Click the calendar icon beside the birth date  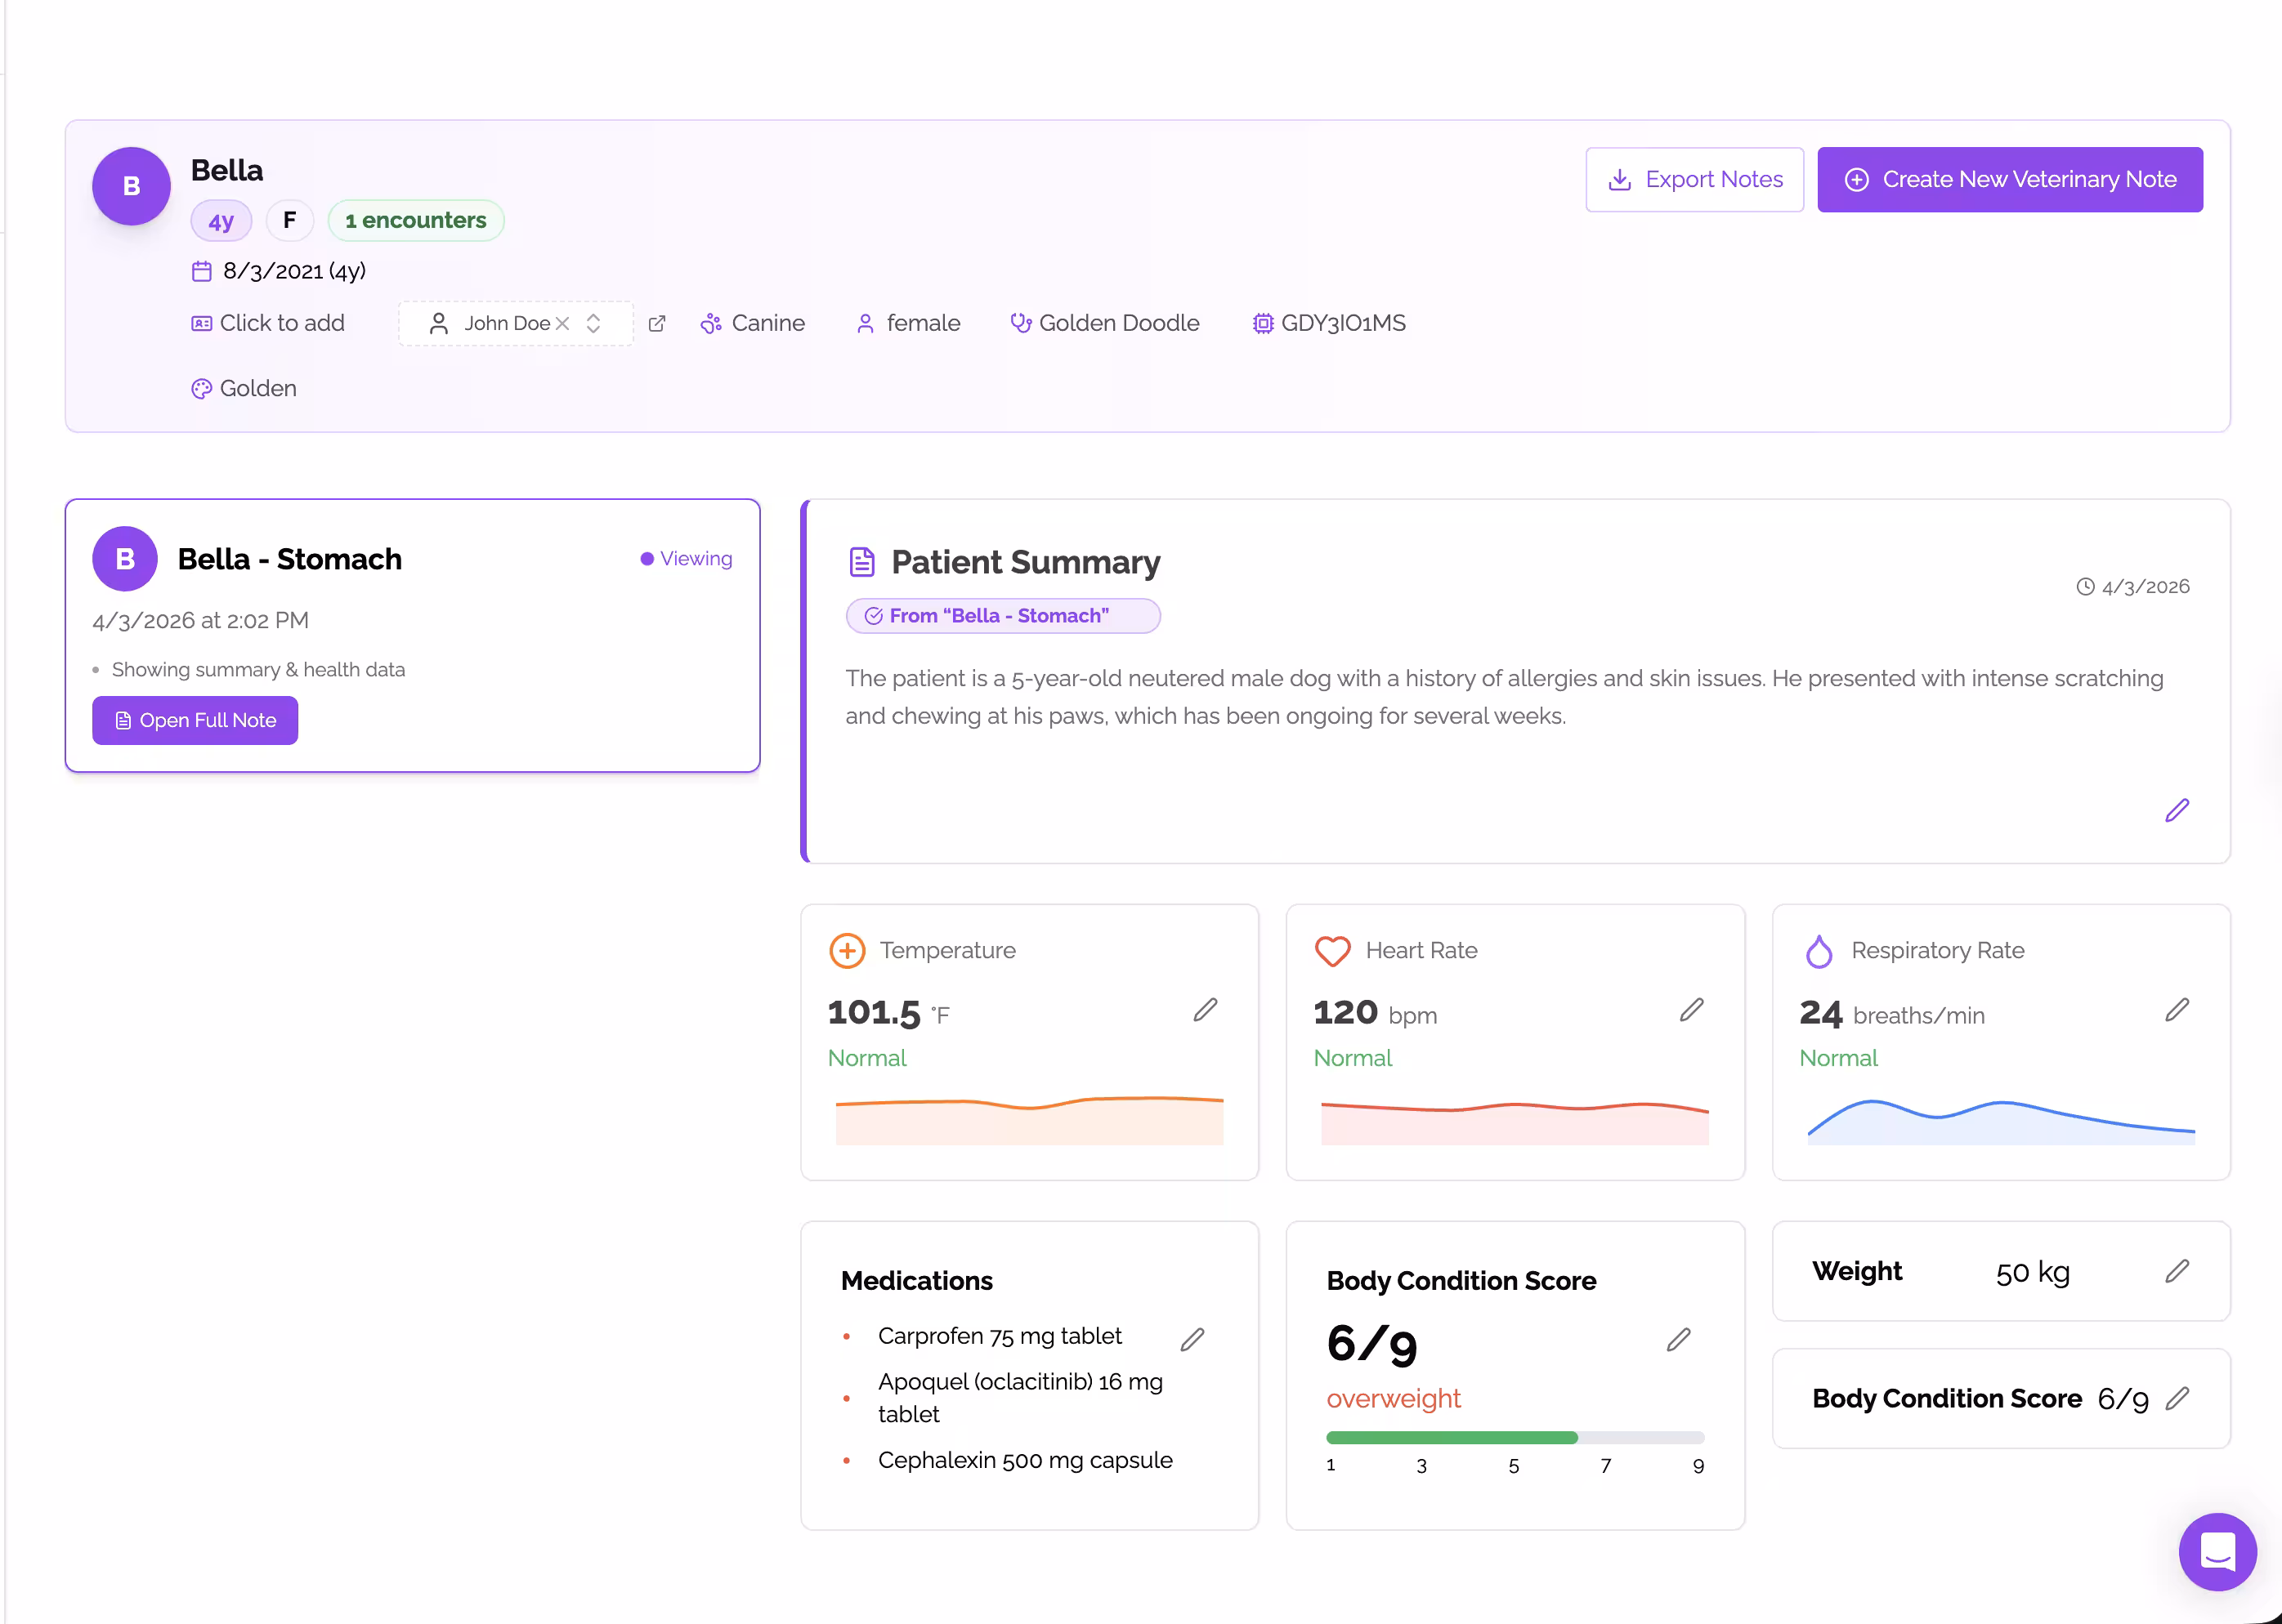pos(201,270)
